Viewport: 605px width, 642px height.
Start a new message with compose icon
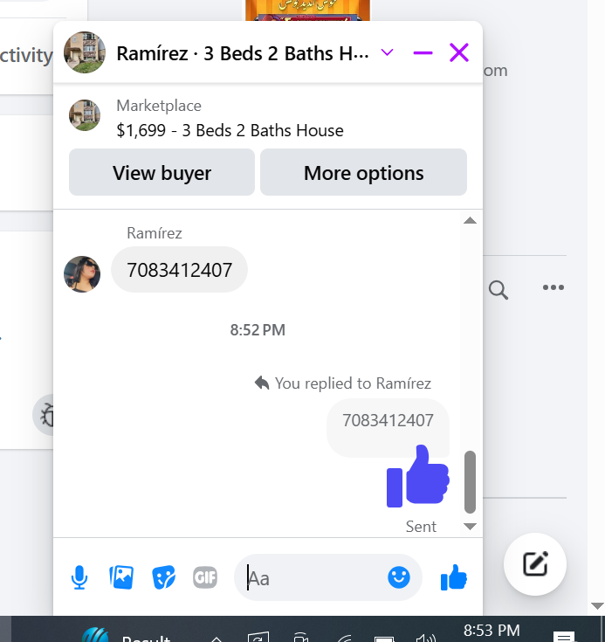tap(535, 564)
